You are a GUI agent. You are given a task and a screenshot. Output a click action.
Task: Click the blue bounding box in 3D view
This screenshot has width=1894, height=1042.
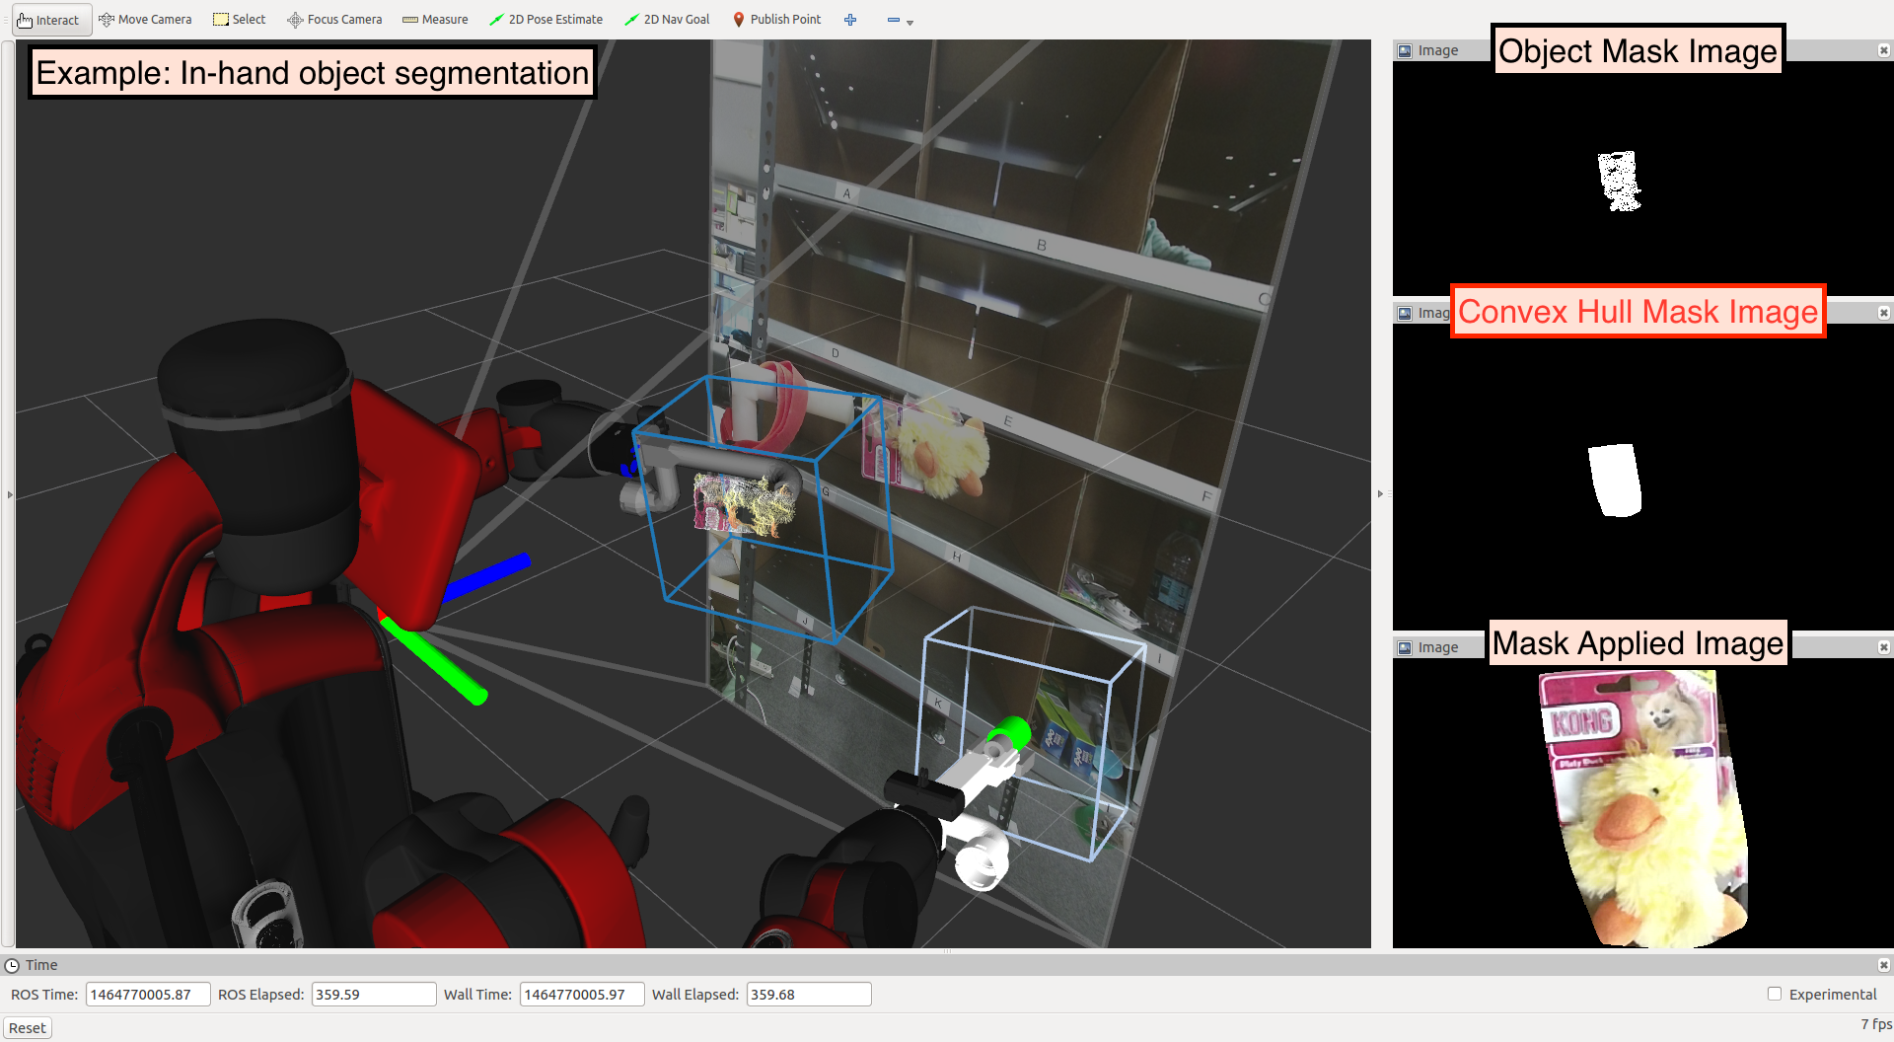763,508
